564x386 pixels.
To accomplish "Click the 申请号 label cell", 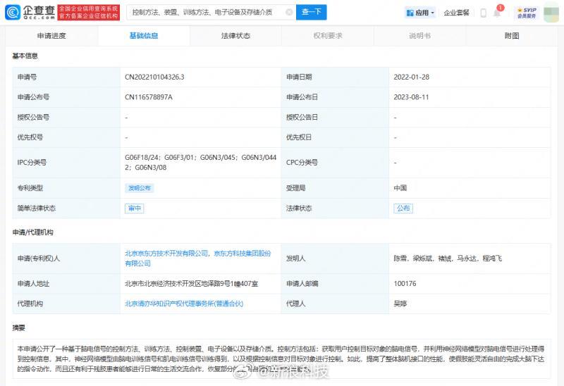I will pos(66,77).
